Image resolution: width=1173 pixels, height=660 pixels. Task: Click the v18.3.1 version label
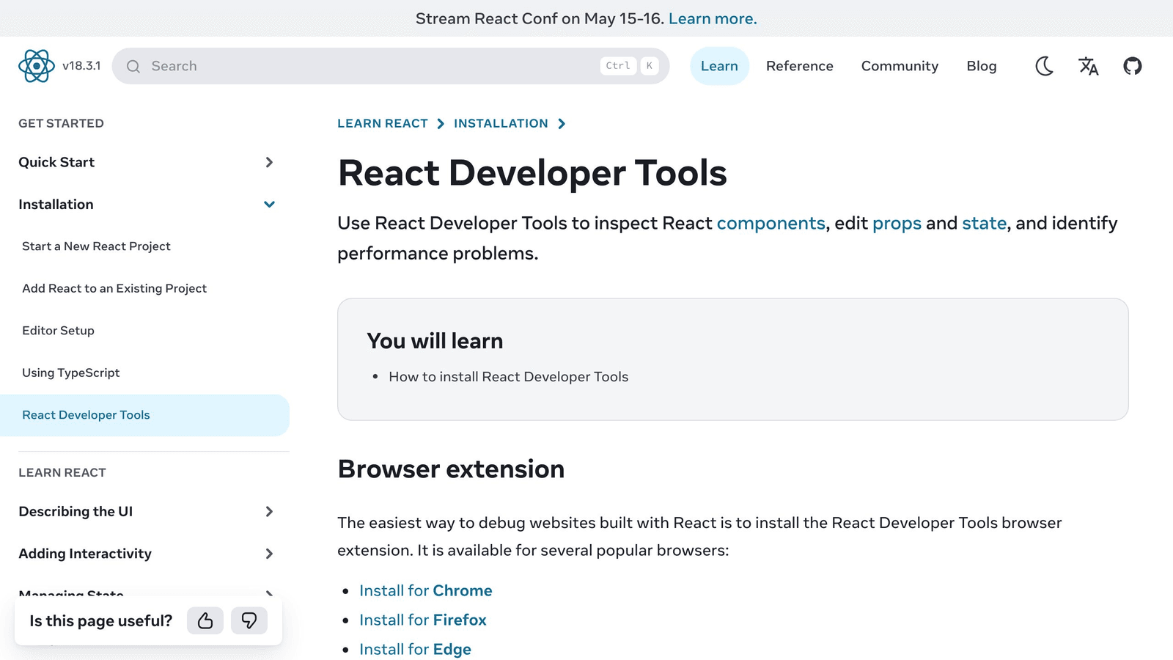pos(81,66)
